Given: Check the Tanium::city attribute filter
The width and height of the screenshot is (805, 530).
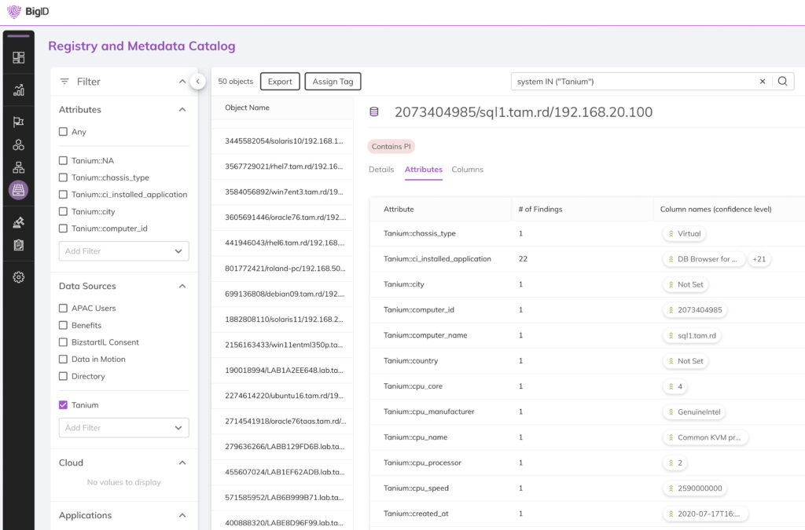Looking at the screenshot, I should coord(64,211).
